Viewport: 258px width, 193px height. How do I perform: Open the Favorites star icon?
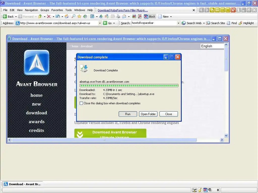[79, 16]
